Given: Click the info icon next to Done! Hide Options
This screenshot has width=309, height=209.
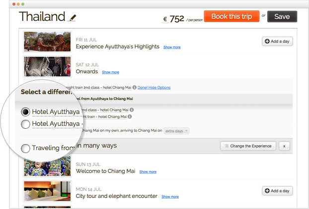Looking at the screenshot, I should tap(134, 88).
